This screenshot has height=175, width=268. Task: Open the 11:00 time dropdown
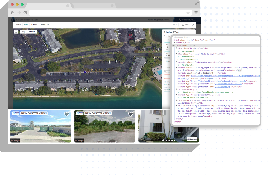[x=167, y=55]
